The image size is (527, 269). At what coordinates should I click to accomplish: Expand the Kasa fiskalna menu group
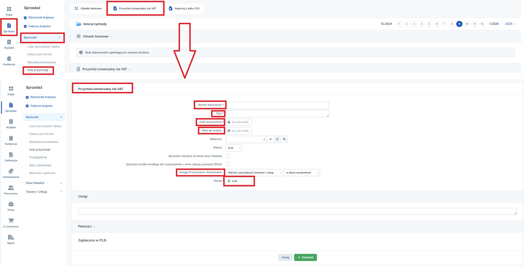click(44, 183)
